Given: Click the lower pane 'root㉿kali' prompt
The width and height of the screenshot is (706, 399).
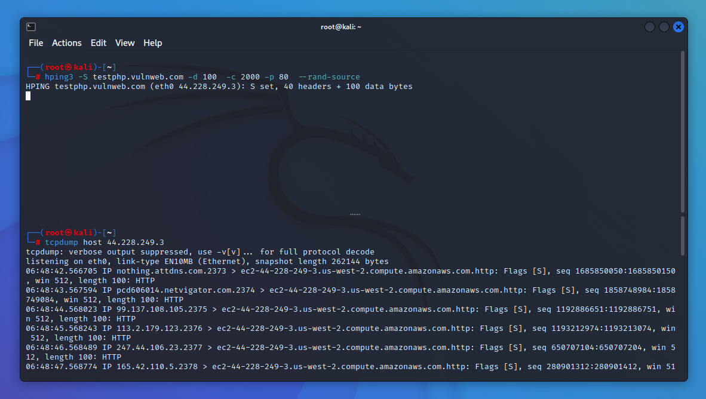Looking at the screenshot, I should (69, 232).
